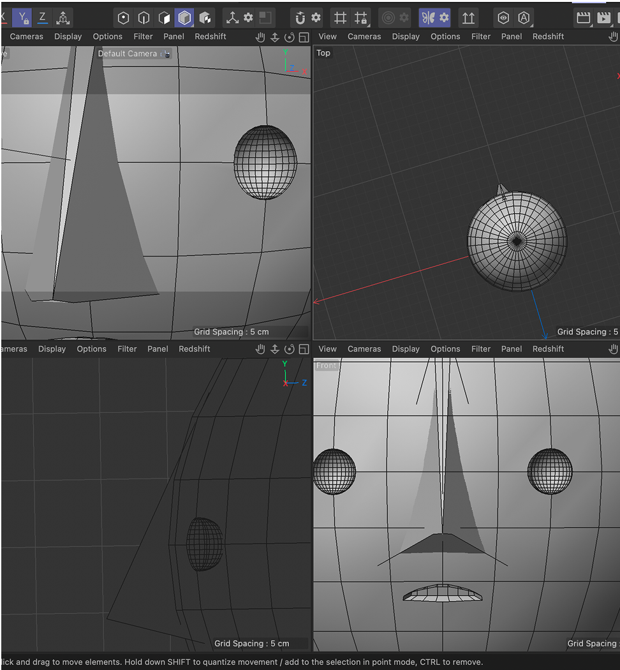This screenshot has width=620, height=670.
Task: Open the snapping settings gear icon
Action: 316,17
